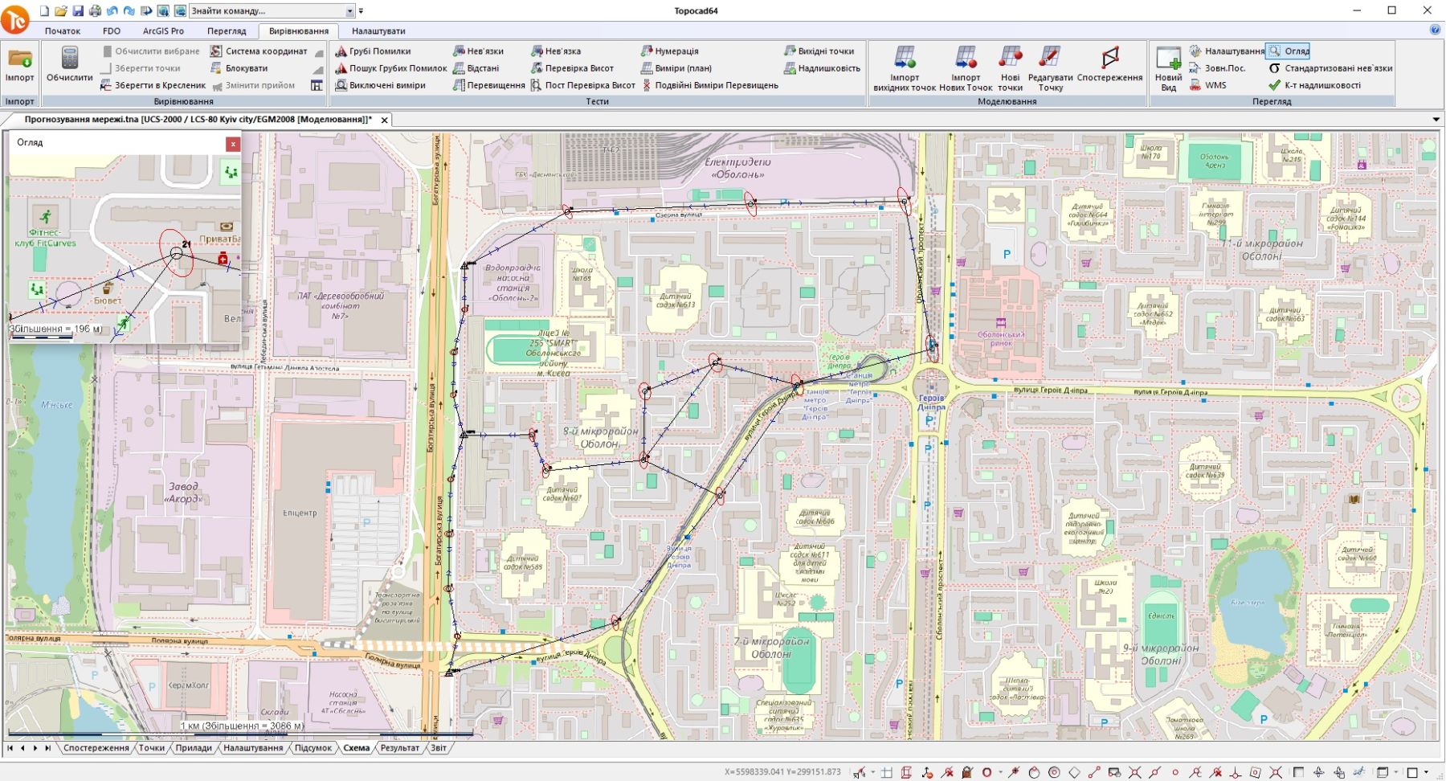Click the Обчислити calculator icon
This screenshot has height=781, width=1446.
[70, 65]
